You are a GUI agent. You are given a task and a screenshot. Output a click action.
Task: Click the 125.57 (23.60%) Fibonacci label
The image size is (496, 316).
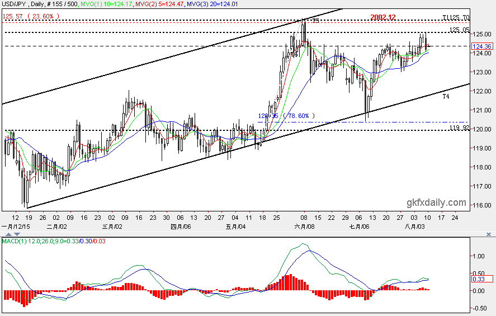[x=31, y=16]
